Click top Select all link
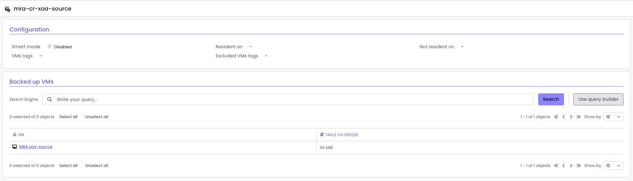The width and height of the screenshot is (633, 181). [68, 117]
